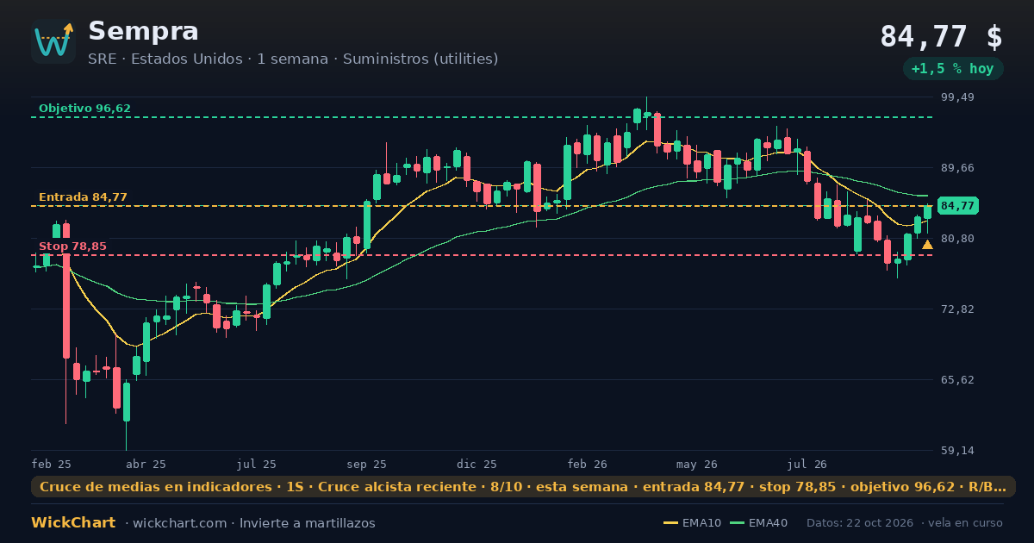The height and width of the screenshot is (543, 1034).
Task: Select the Entrada 84,77 line label
Action: [83, 197]
